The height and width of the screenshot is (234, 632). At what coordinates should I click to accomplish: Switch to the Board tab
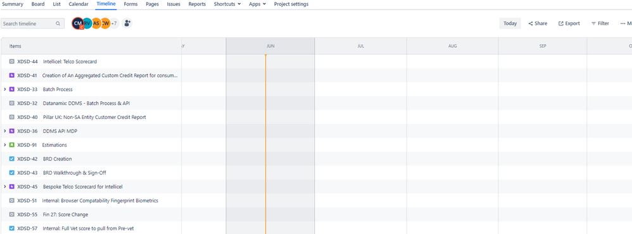38,4
